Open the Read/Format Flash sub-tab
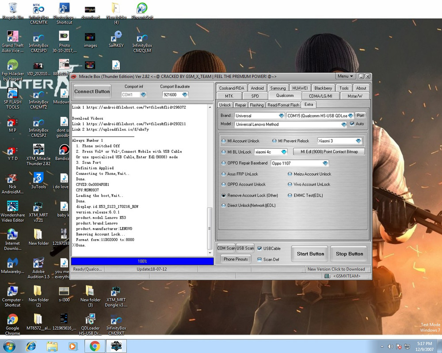Image resolution: width=442 pixels, height=353 pixels. (283, 105)
